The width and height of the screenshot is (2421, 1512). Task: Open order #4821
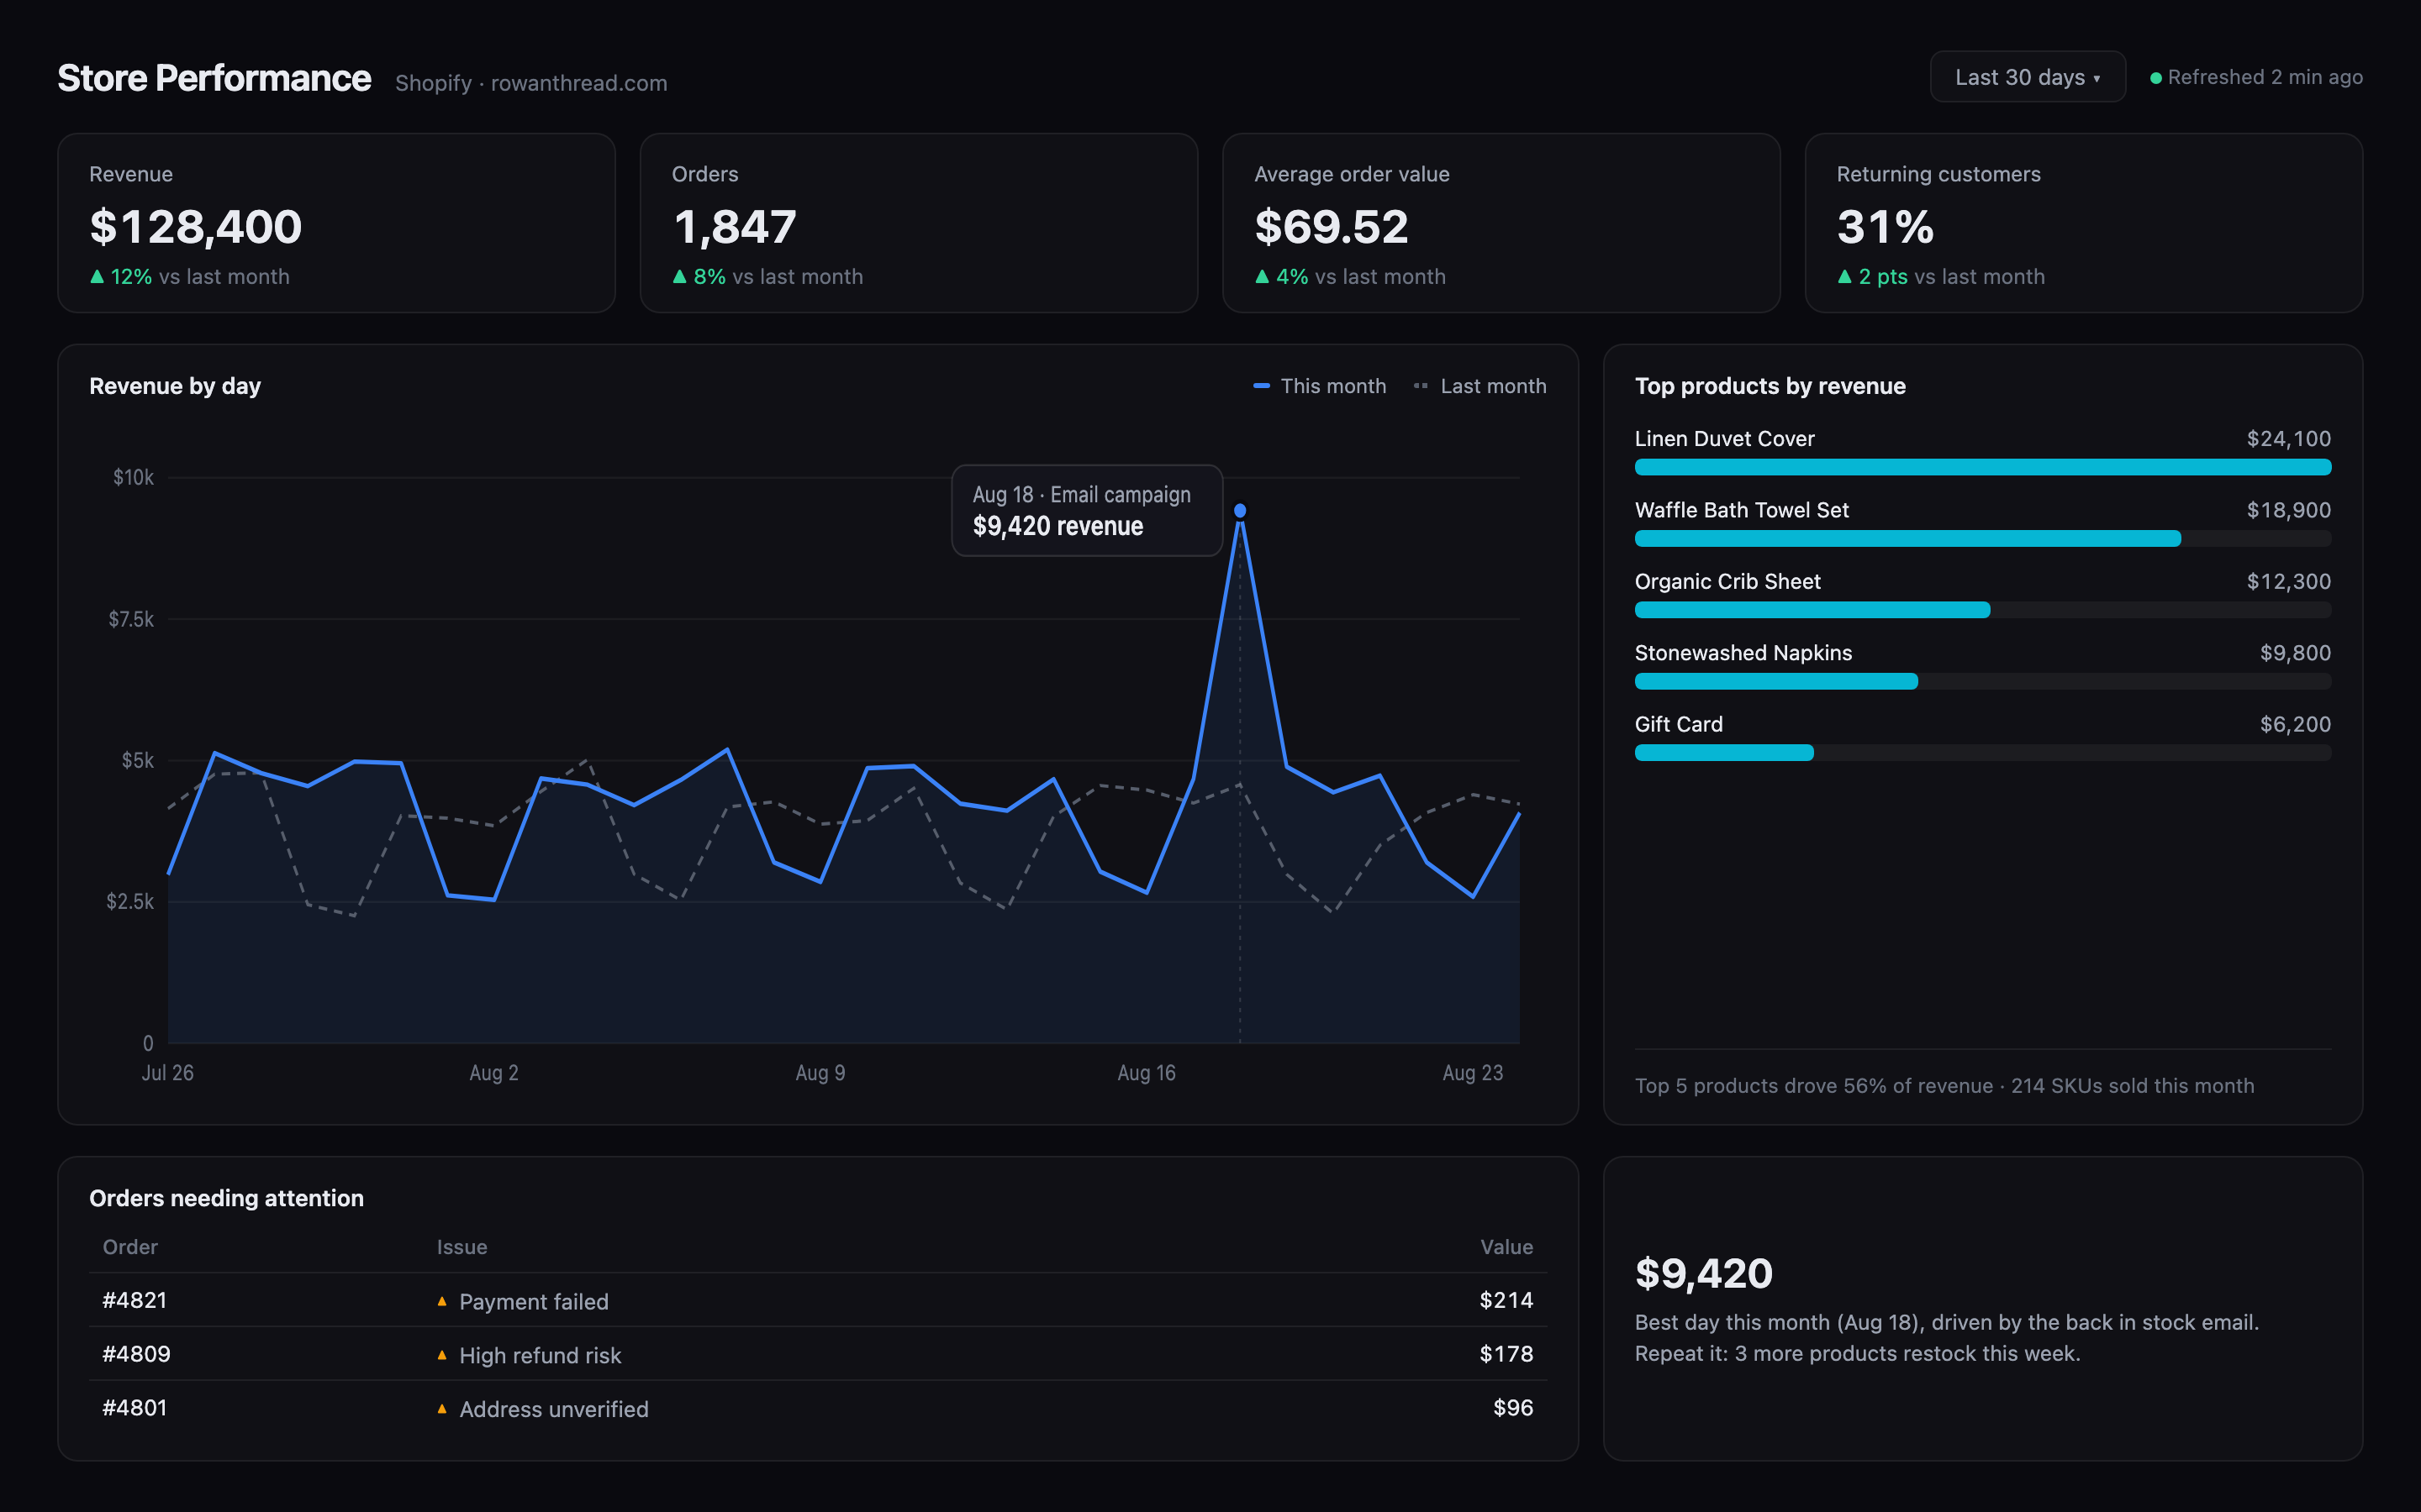point(134,1300)
